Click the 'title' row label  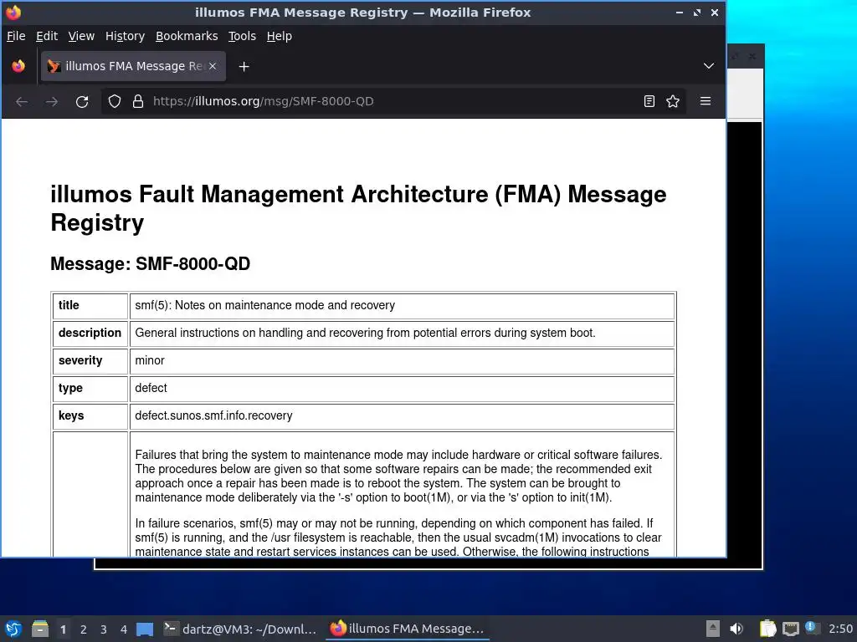click(x=69, y=305)
